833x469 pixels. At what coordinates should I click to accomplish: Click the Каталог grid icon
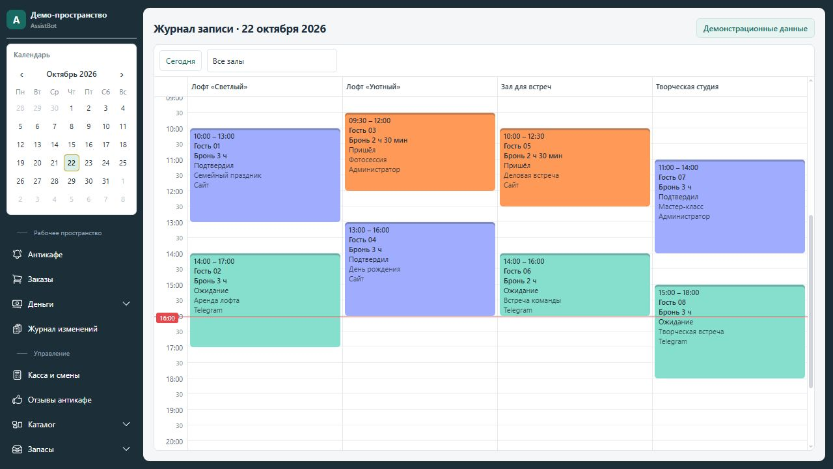(17, 425)
